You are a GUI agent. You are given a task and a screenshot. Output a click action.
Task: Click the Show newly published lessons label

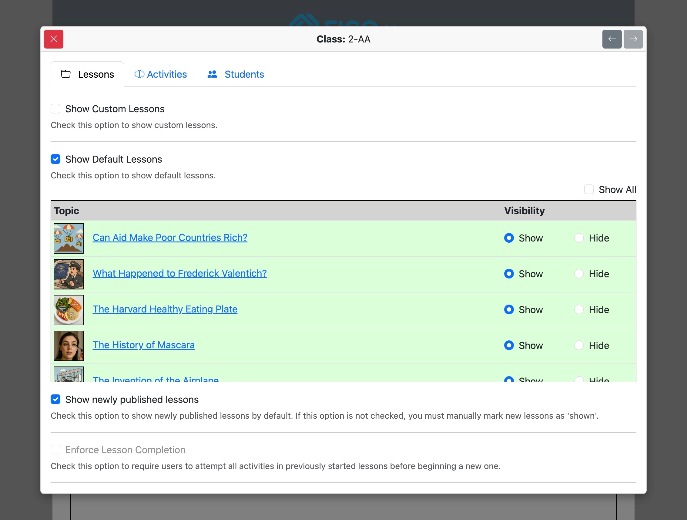coord(132,399)
